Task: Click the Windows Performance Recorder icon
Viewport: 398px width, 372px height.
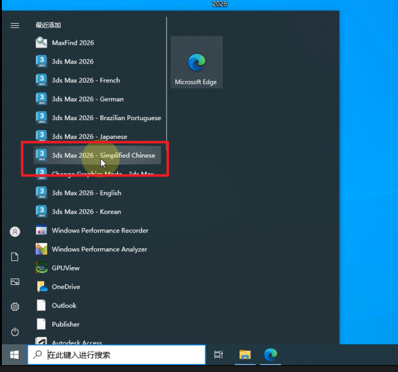Action: (x=41, y=231)
